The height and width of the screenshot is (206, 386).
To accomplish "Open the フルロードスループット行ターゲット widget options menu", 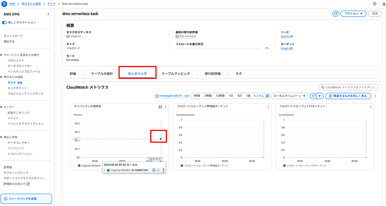I will pos(371,107).
